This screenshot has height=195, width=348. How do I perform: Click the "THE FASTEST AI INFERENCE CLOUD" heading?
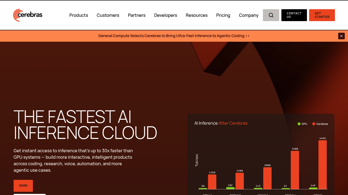tap(85, 125)
